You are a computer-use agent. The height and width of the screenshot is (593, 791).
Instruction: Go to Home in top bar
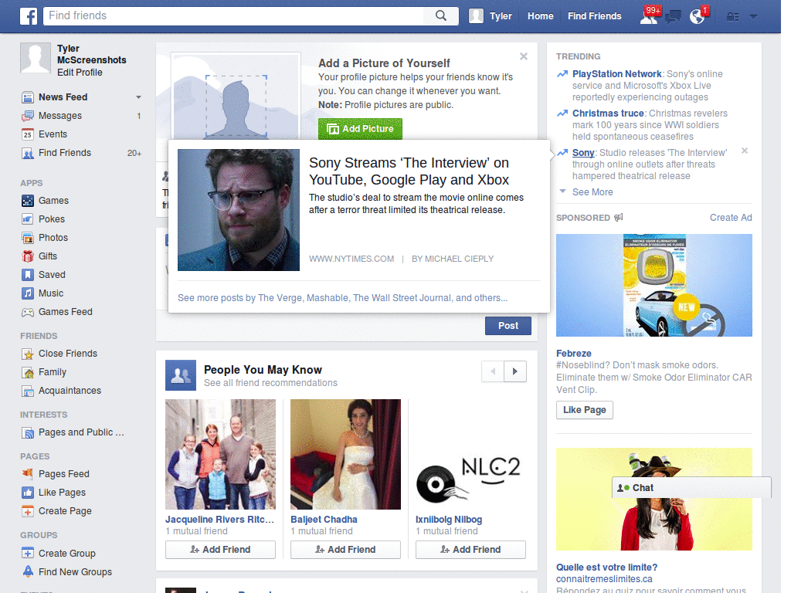pyautogui.click(x=540, y=16)
